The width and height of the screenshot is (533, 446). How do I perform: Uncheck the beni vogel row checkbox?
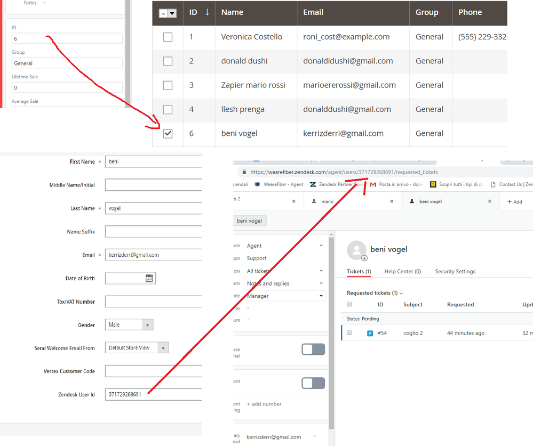click(x=168, y=134)
